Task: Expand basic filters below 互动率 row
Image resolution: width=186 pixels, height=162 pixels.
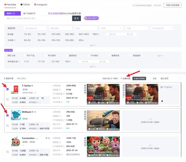Action: pos(93,46)
